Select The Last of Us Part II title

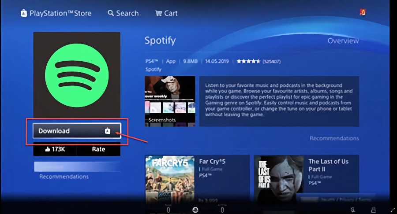[328, 165]
